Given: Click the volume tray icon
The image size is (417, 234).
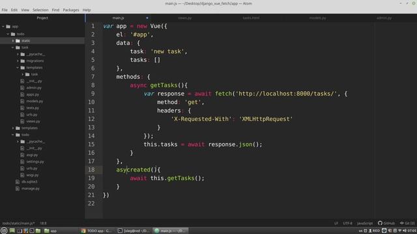Looking at the screenshot, I should [405, 231].
